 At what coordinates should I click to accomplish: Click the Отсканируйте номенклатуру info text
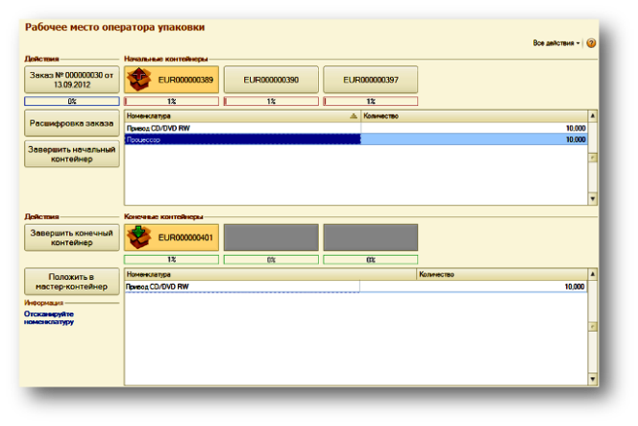(49, 317)
